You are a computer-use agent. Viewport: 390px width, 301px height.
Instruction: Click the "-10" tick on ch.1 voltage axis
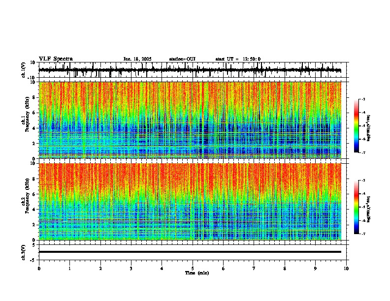pyautogui.click(x=32, y=78)
